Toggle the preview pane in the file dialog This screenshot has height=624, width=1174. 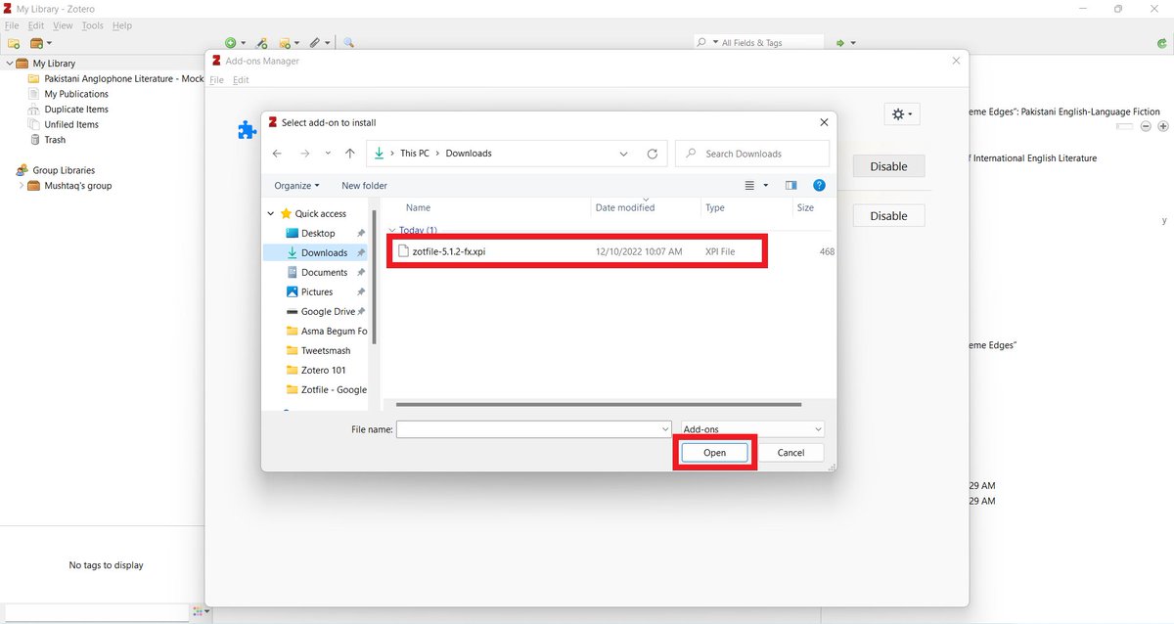(x=791, y=185)
